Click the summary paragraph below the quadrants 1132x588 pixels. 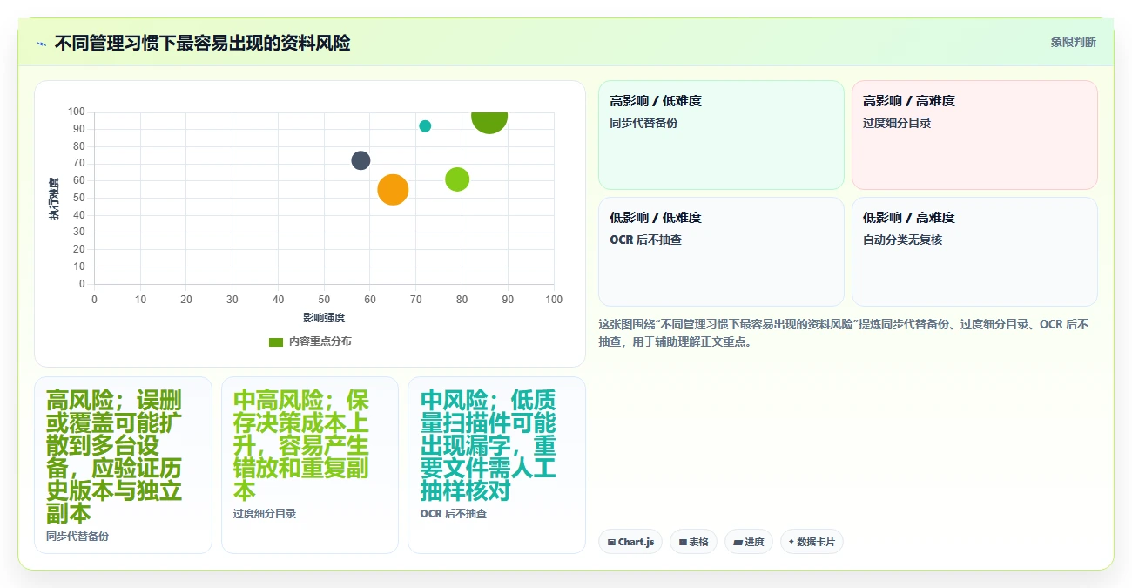tap(844, 333)
